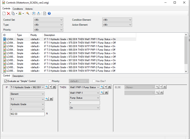
Task: Click the binoculars icon beside ELSE <None> field
Action: point(164,87)
